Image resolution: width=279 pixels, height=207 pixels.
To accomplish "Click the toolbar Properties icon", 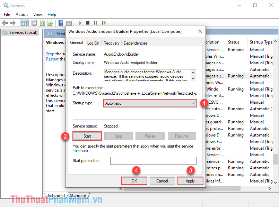I will 34,23.
